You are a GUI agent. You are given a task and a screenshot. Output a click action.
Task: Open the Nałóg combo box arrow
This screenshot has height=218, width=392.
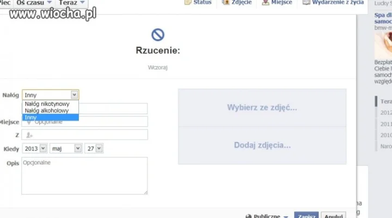74,95
